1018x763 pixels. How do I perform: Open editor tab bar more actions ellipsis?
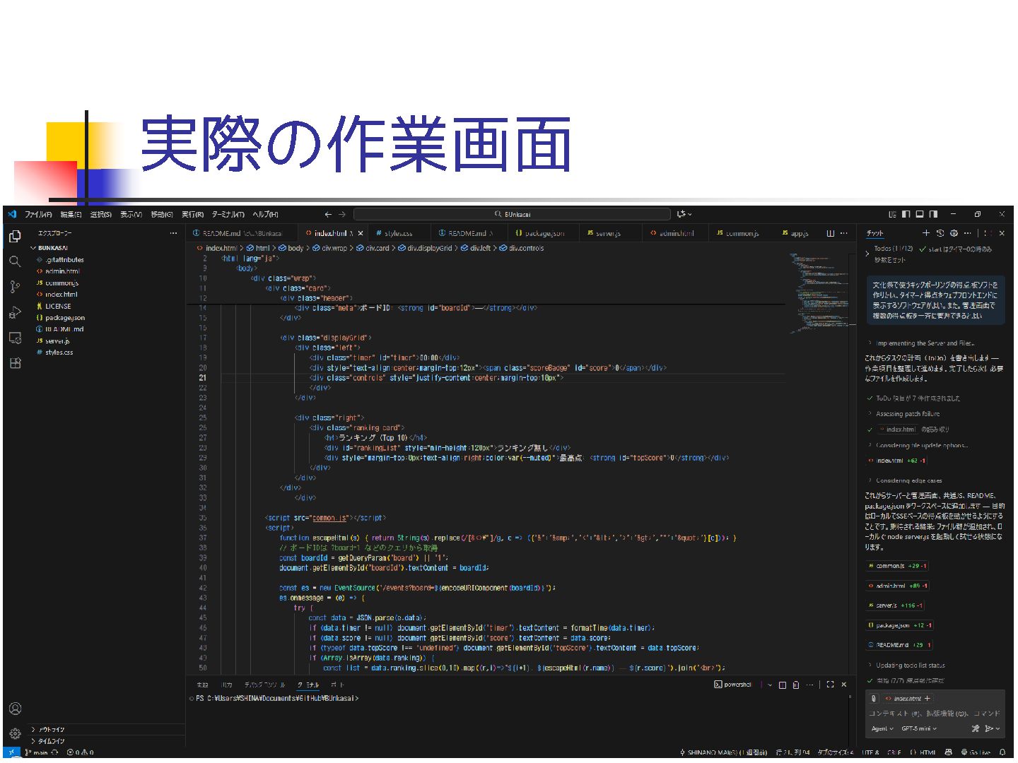tap(844, 233)
